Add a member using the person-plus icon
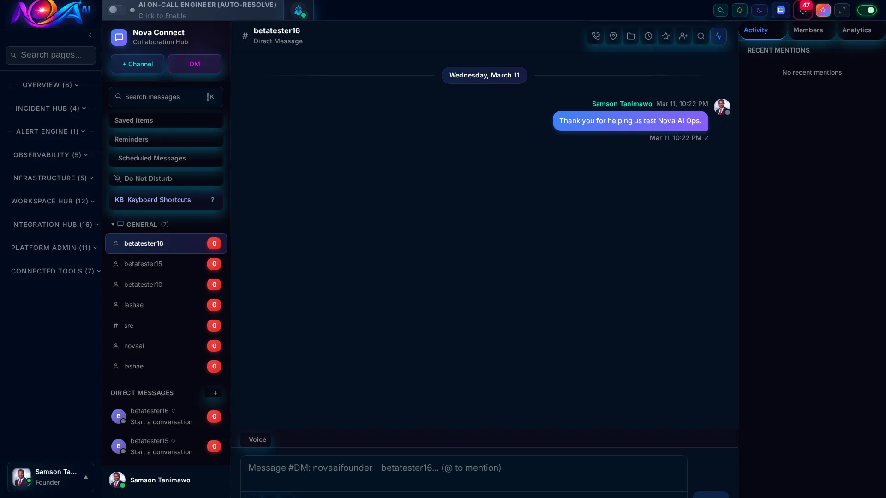This screenshot has width=886, height=498. click(683, 36)
